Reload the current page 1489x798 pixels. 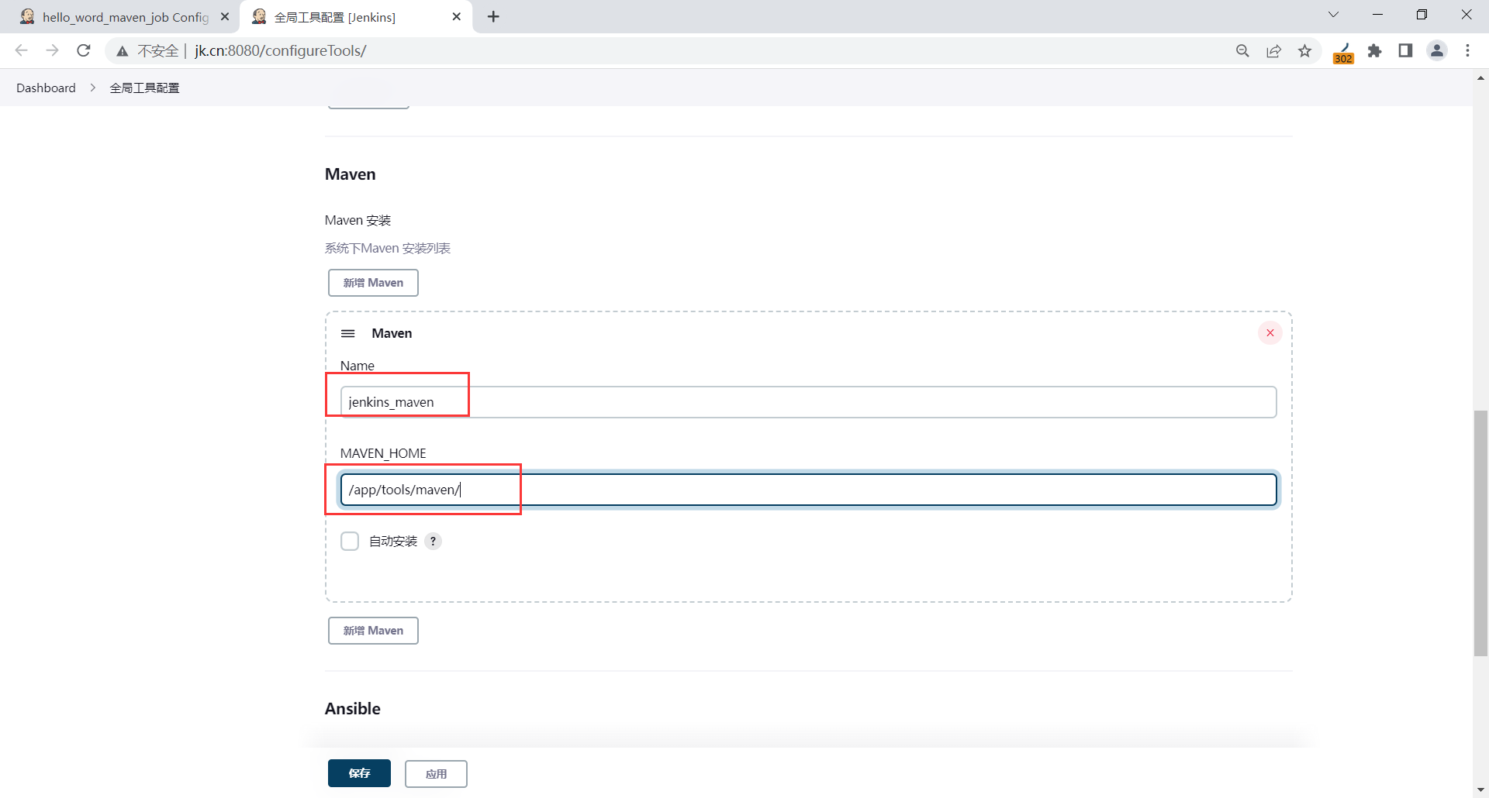84,50
